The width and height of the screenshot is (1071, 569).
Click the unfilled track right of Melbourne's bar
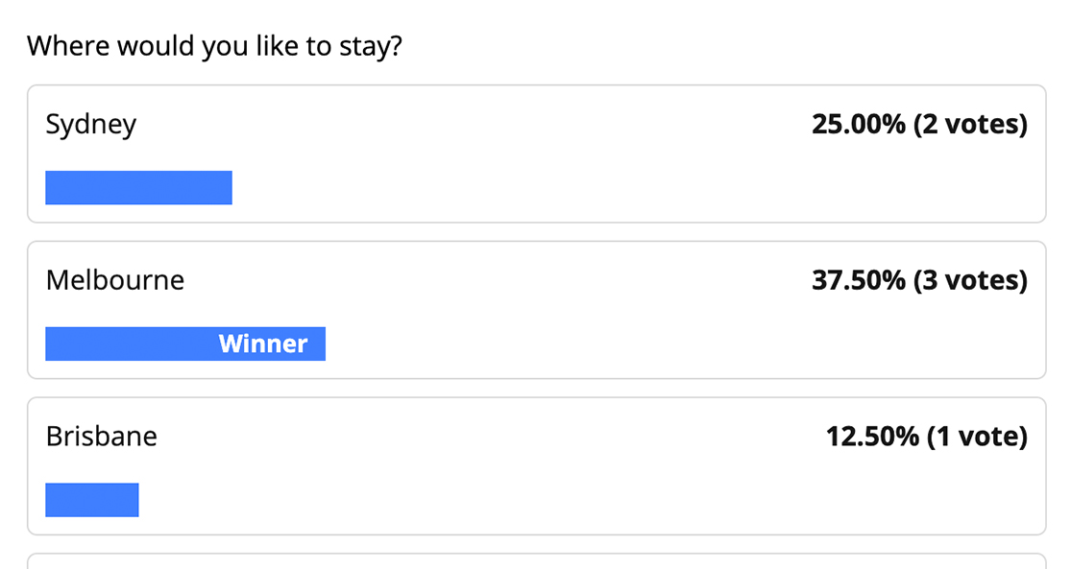[x=672, y=344]
